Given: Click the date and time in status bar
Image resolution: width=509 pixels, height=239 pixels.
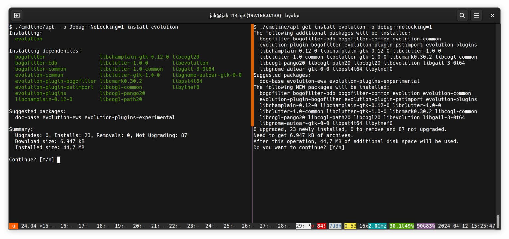Looking at the screenshot, I should pos(466,226).
